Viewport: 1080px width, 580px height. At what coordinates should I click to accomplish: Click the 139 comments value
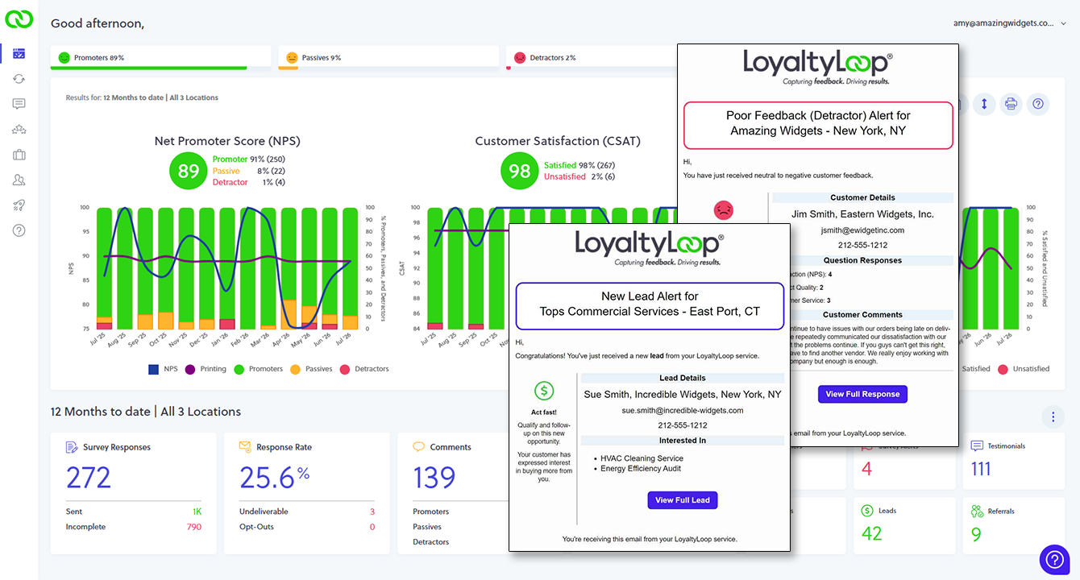pos(434,478)
